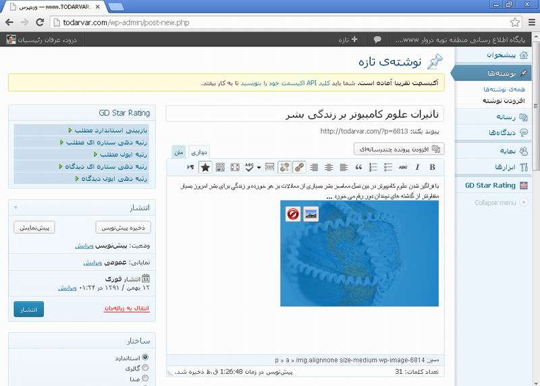Click ویرایش link next to status وضعیت

click(x=84, y=246)
